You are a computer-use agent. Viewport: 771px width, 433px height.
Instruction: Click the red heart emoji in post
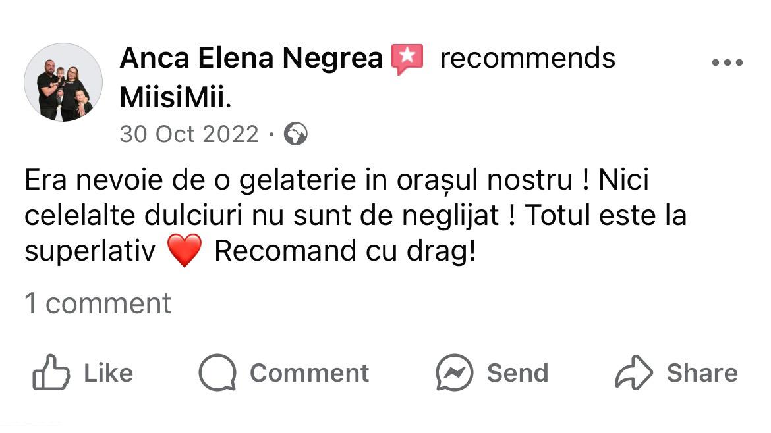pyautogui.click(x=185, y=250)
